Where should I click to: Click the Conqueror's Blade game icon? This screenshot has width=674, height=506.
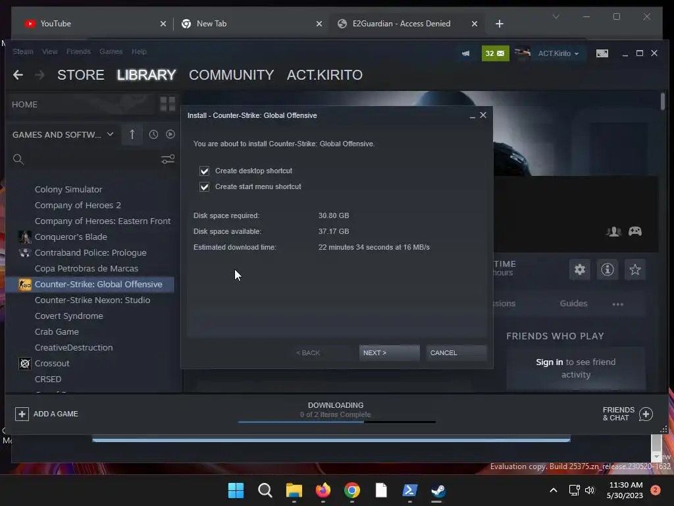tap(25, 237)
